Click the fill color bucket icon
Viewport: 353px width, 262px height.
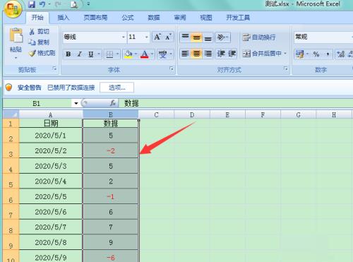point(128,54)
